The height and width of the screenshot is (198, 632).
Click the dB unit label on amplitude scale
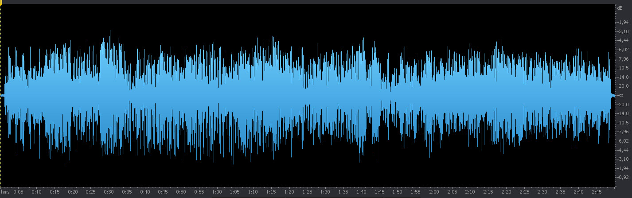(619, 8)
